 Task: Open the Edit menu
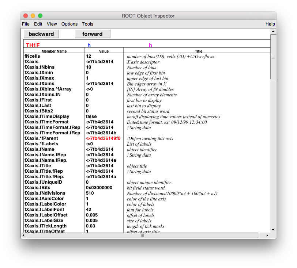[38, 24]
